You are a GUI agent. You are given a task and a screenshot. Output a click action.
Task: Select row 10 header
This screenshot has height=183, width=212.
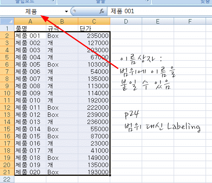point(7,93)
